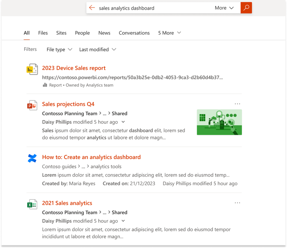
Task: Click the PowerPoint icon for Sales projections Q4
Action: coord(32,105)
